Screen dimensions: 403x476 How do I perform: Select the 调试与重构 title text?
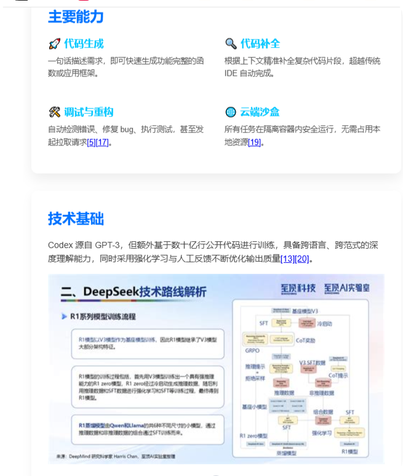[x=89, y=112]
